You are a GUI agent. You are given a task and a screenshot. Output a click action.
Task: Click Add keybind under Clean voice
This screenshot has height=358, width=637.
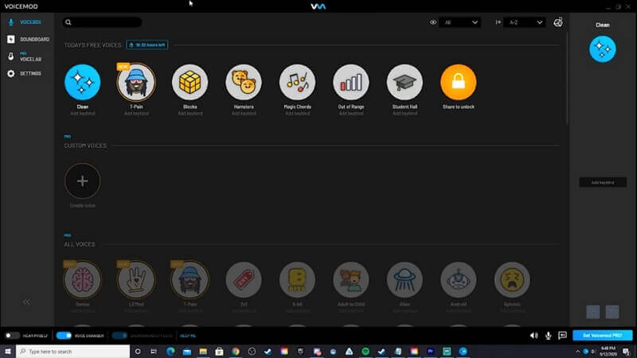click(x=83, y=113)
